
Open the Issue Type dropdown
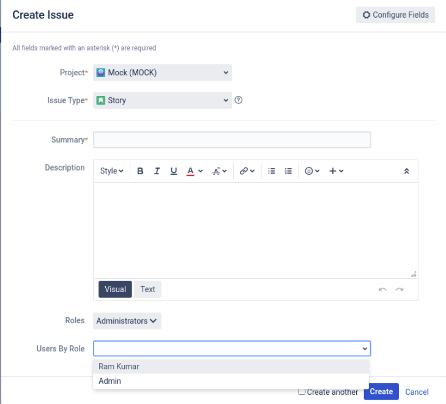(162, 100)
